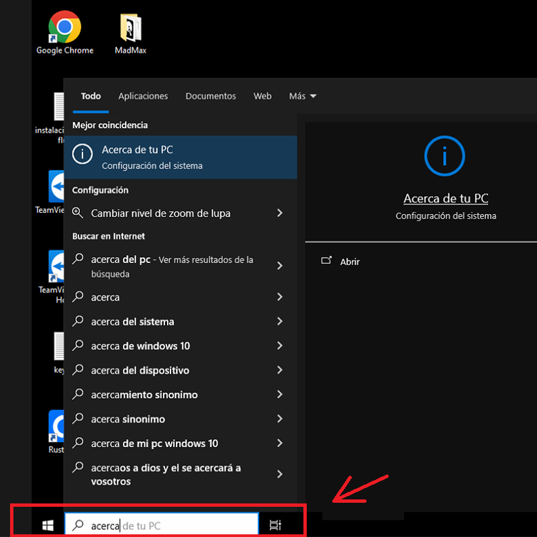The image size is (537, 537).
Task: Switch to the Web tab
Action: point(262,96)
